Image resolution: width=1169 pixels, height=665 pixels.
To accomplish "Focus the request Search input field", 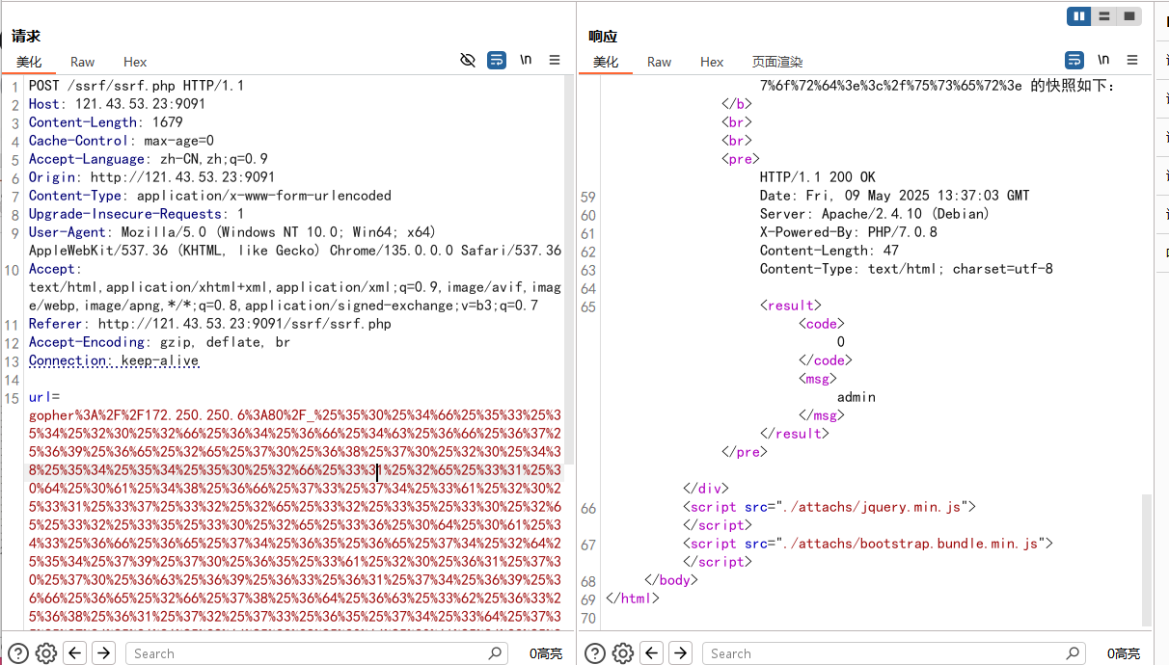I will (316, 653).
